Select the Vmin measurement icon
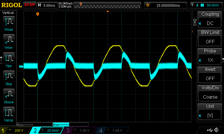Screen dimensions: 224x134 click(x=9, y=40)
